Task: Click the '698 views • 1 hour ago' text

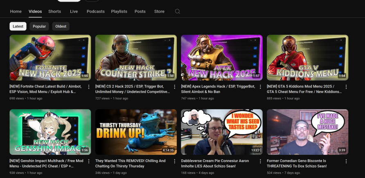Action: (x=26, y=98)
